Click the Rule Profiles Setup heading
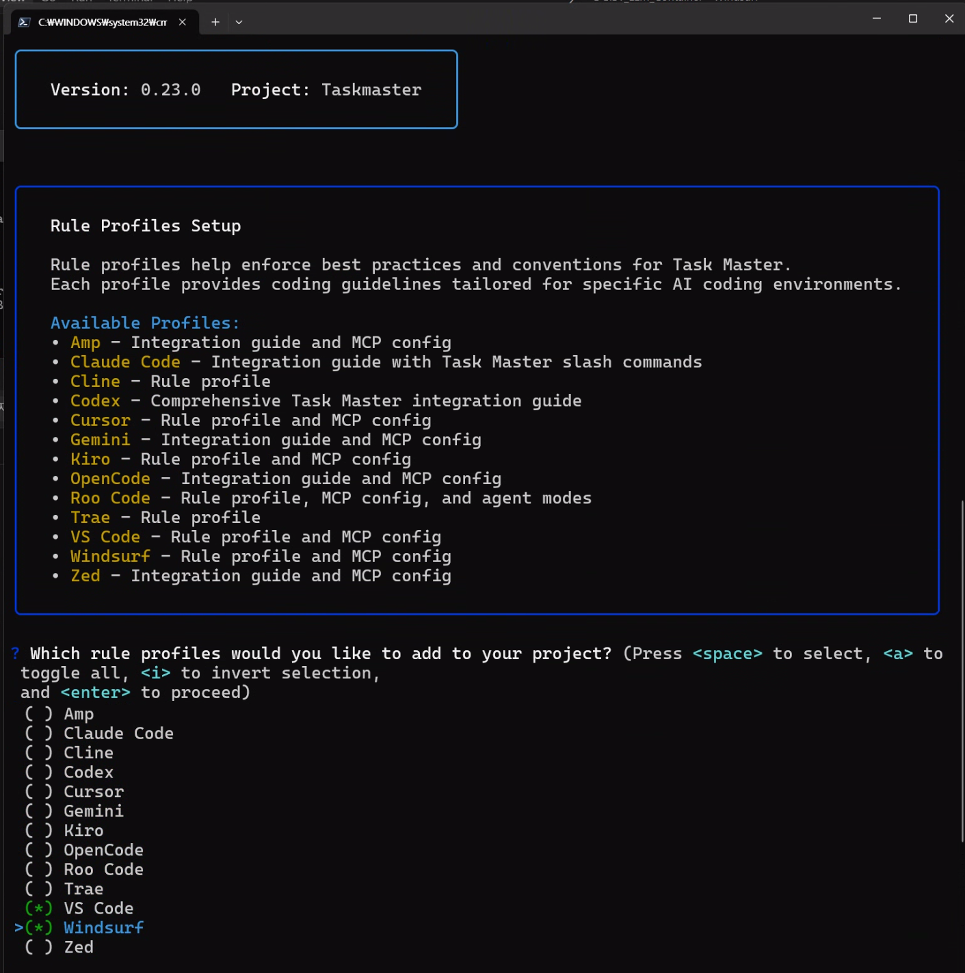Viewport: 965px width, 973px height. tap(146, 226)
